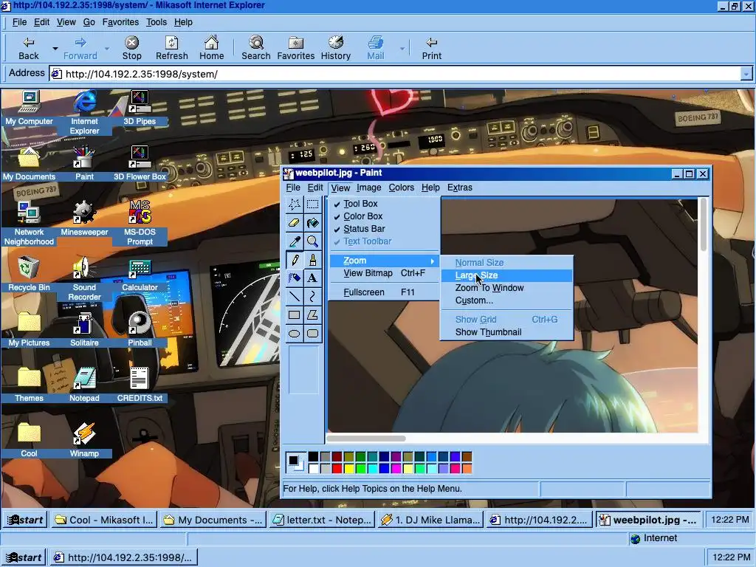
Task: Toggle Show Thumbnail in Zoom submenu
Action: pos(506,332)
